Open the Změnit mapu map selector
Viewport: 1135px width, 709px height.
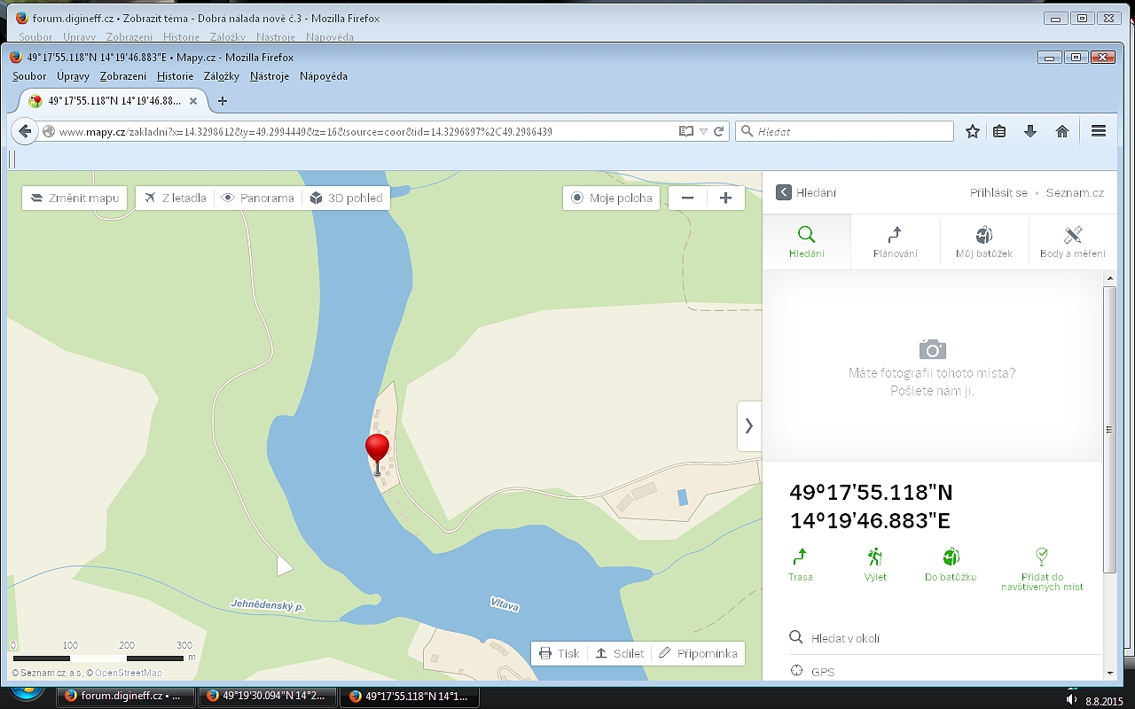click(75, 198)
